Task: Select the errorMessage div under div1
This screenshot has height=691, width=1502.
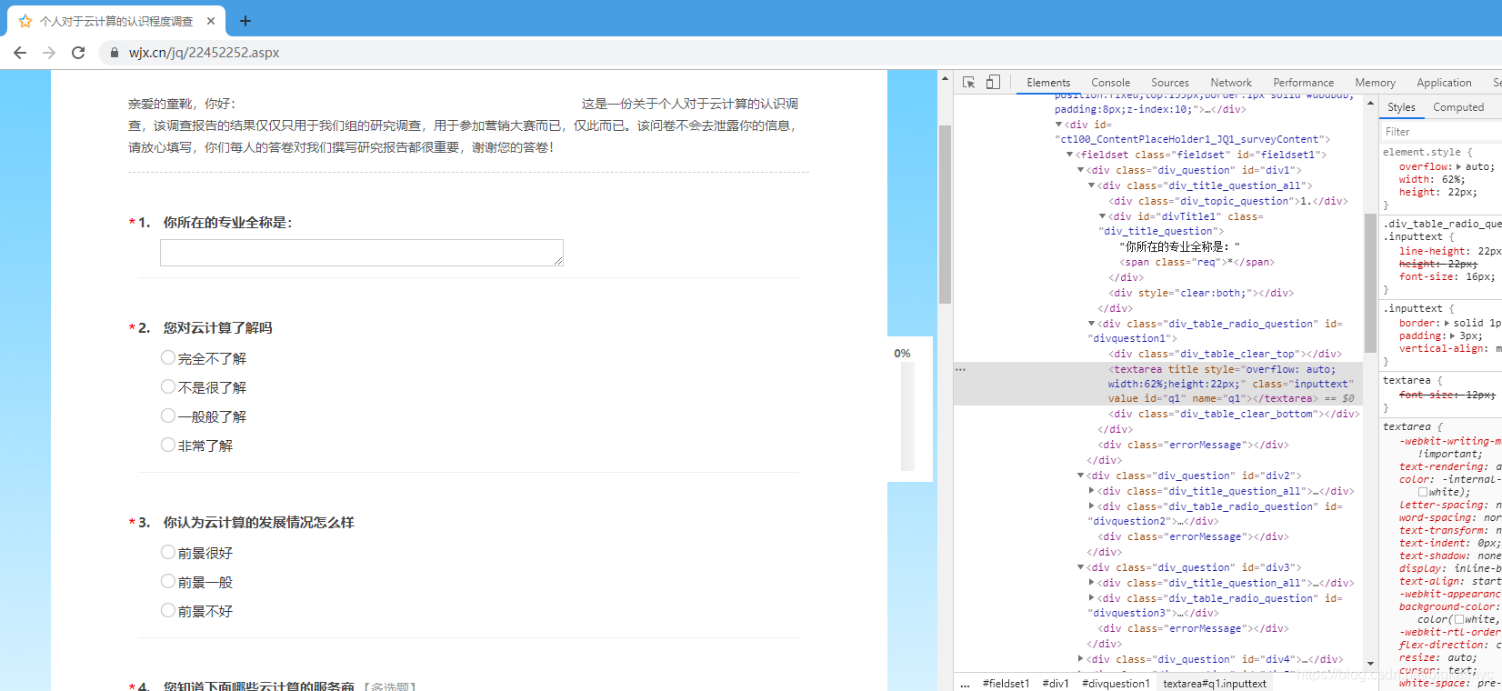Action: pyautogui.click(x=1195, y=445)
